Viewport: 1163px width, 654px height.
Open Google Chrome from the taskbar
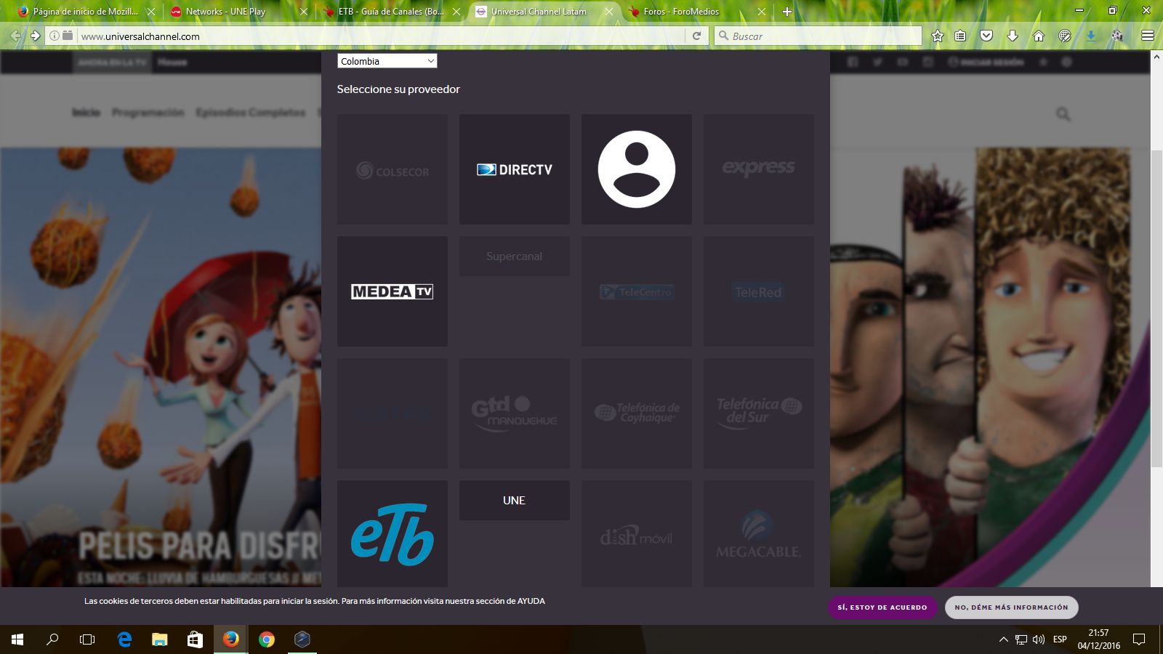[267, 639]
